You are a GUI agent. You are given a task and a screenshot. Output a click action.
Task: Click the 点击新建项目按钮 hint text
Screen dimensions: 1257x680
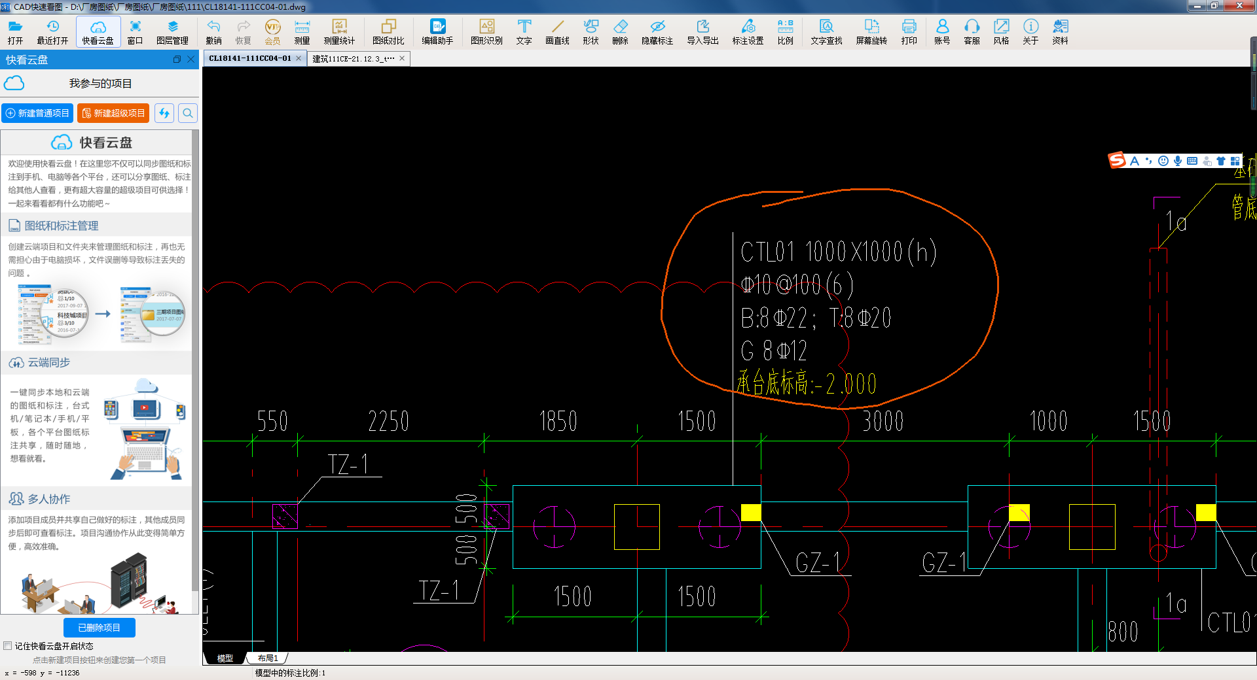point(100,660)
